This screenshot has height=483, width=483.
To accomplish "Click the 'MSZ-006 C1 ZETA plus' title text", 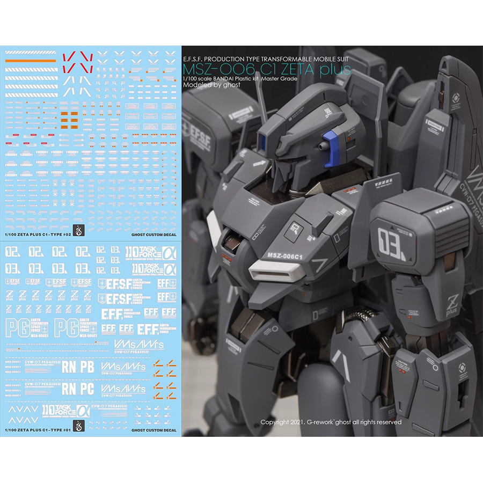I will pyautogui.click(x=267, y=69).
